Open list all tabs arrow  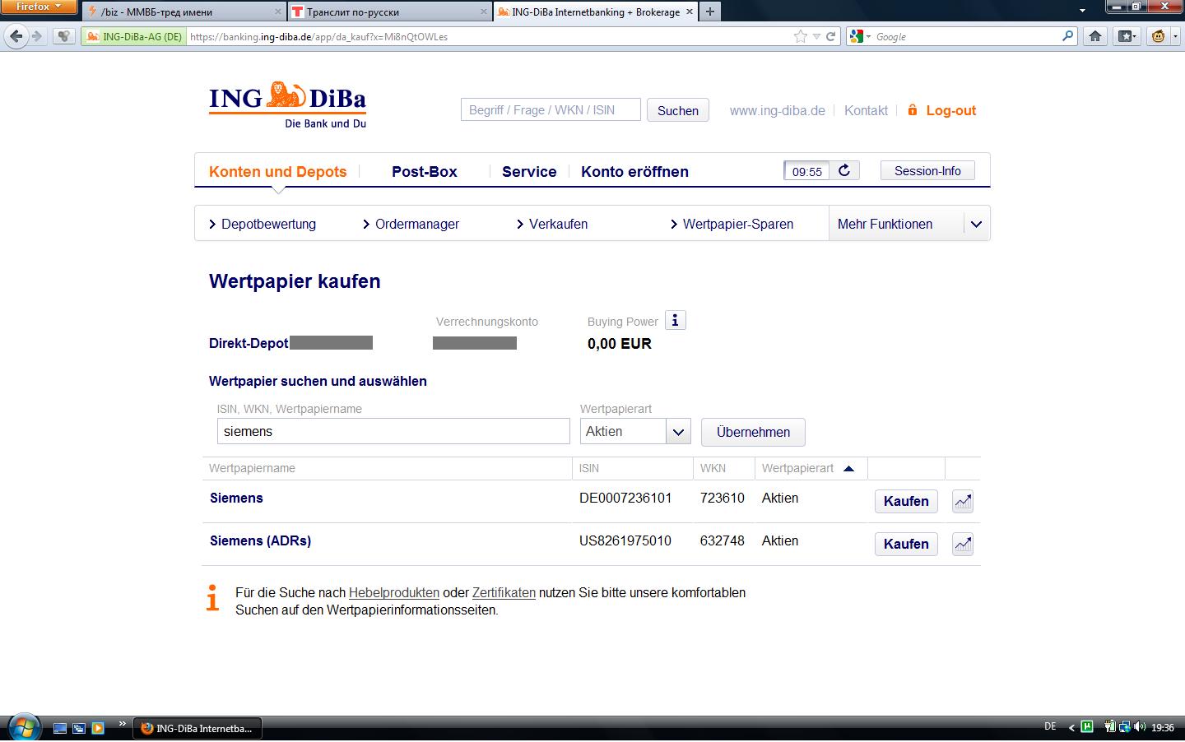(x=1082, y=12)
